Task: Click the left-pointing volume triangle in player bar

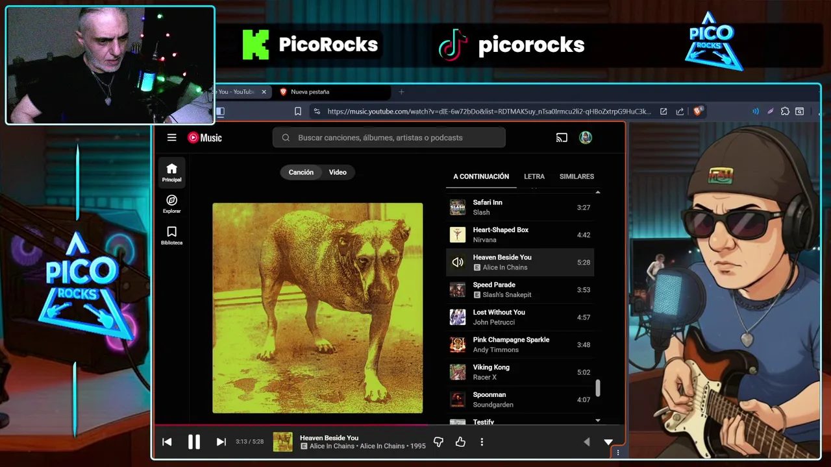Action: 586,442
